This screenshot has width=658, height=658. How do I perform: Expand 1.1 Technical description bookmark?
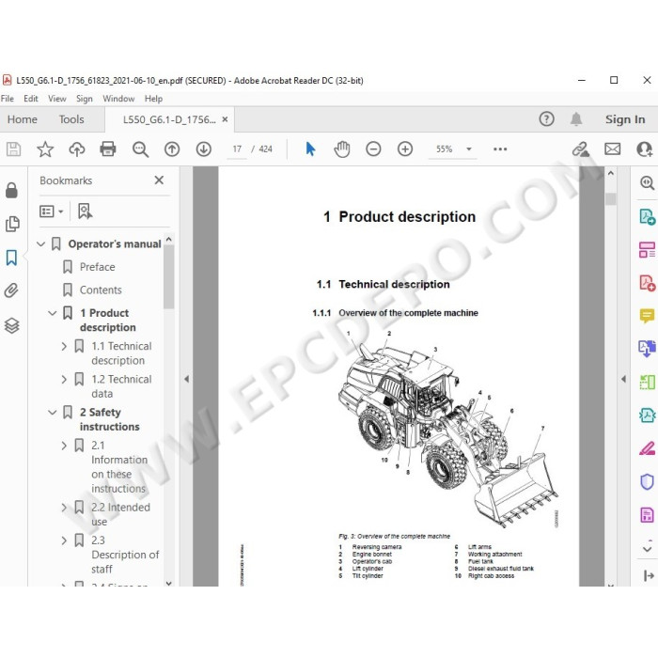64,346
